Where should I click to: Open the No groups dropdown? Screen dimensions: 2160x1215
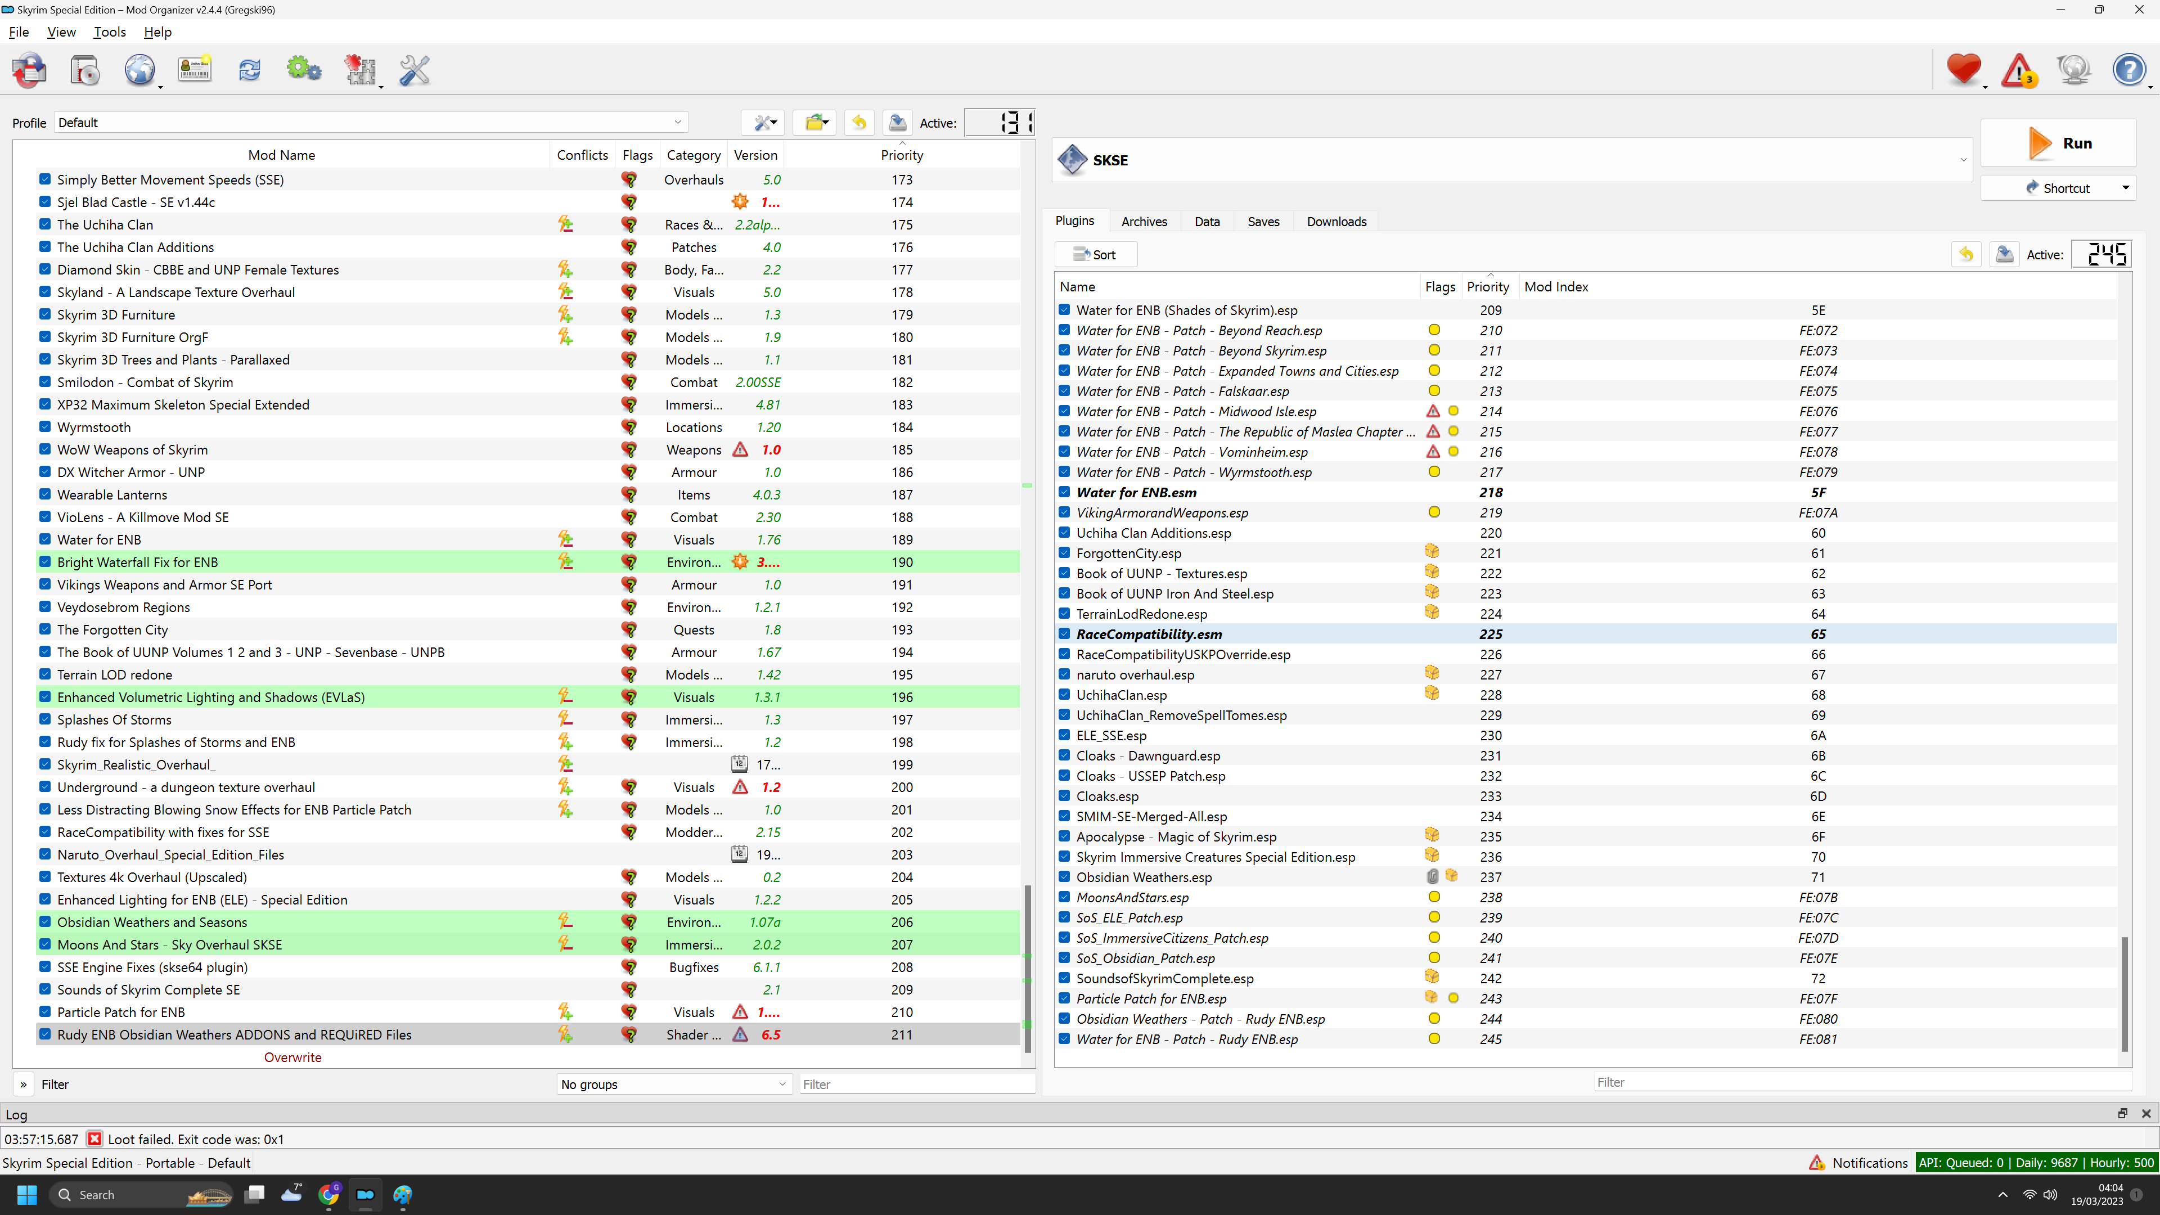[673, 1084]
